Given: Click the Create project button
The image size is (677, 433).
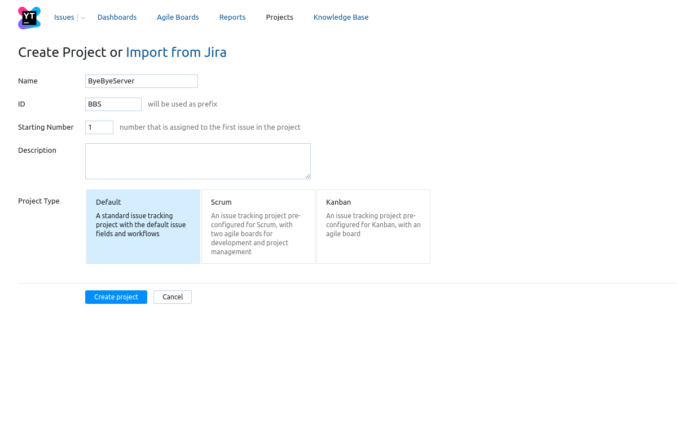Looking at the screenshot, I should coord(116,297).
